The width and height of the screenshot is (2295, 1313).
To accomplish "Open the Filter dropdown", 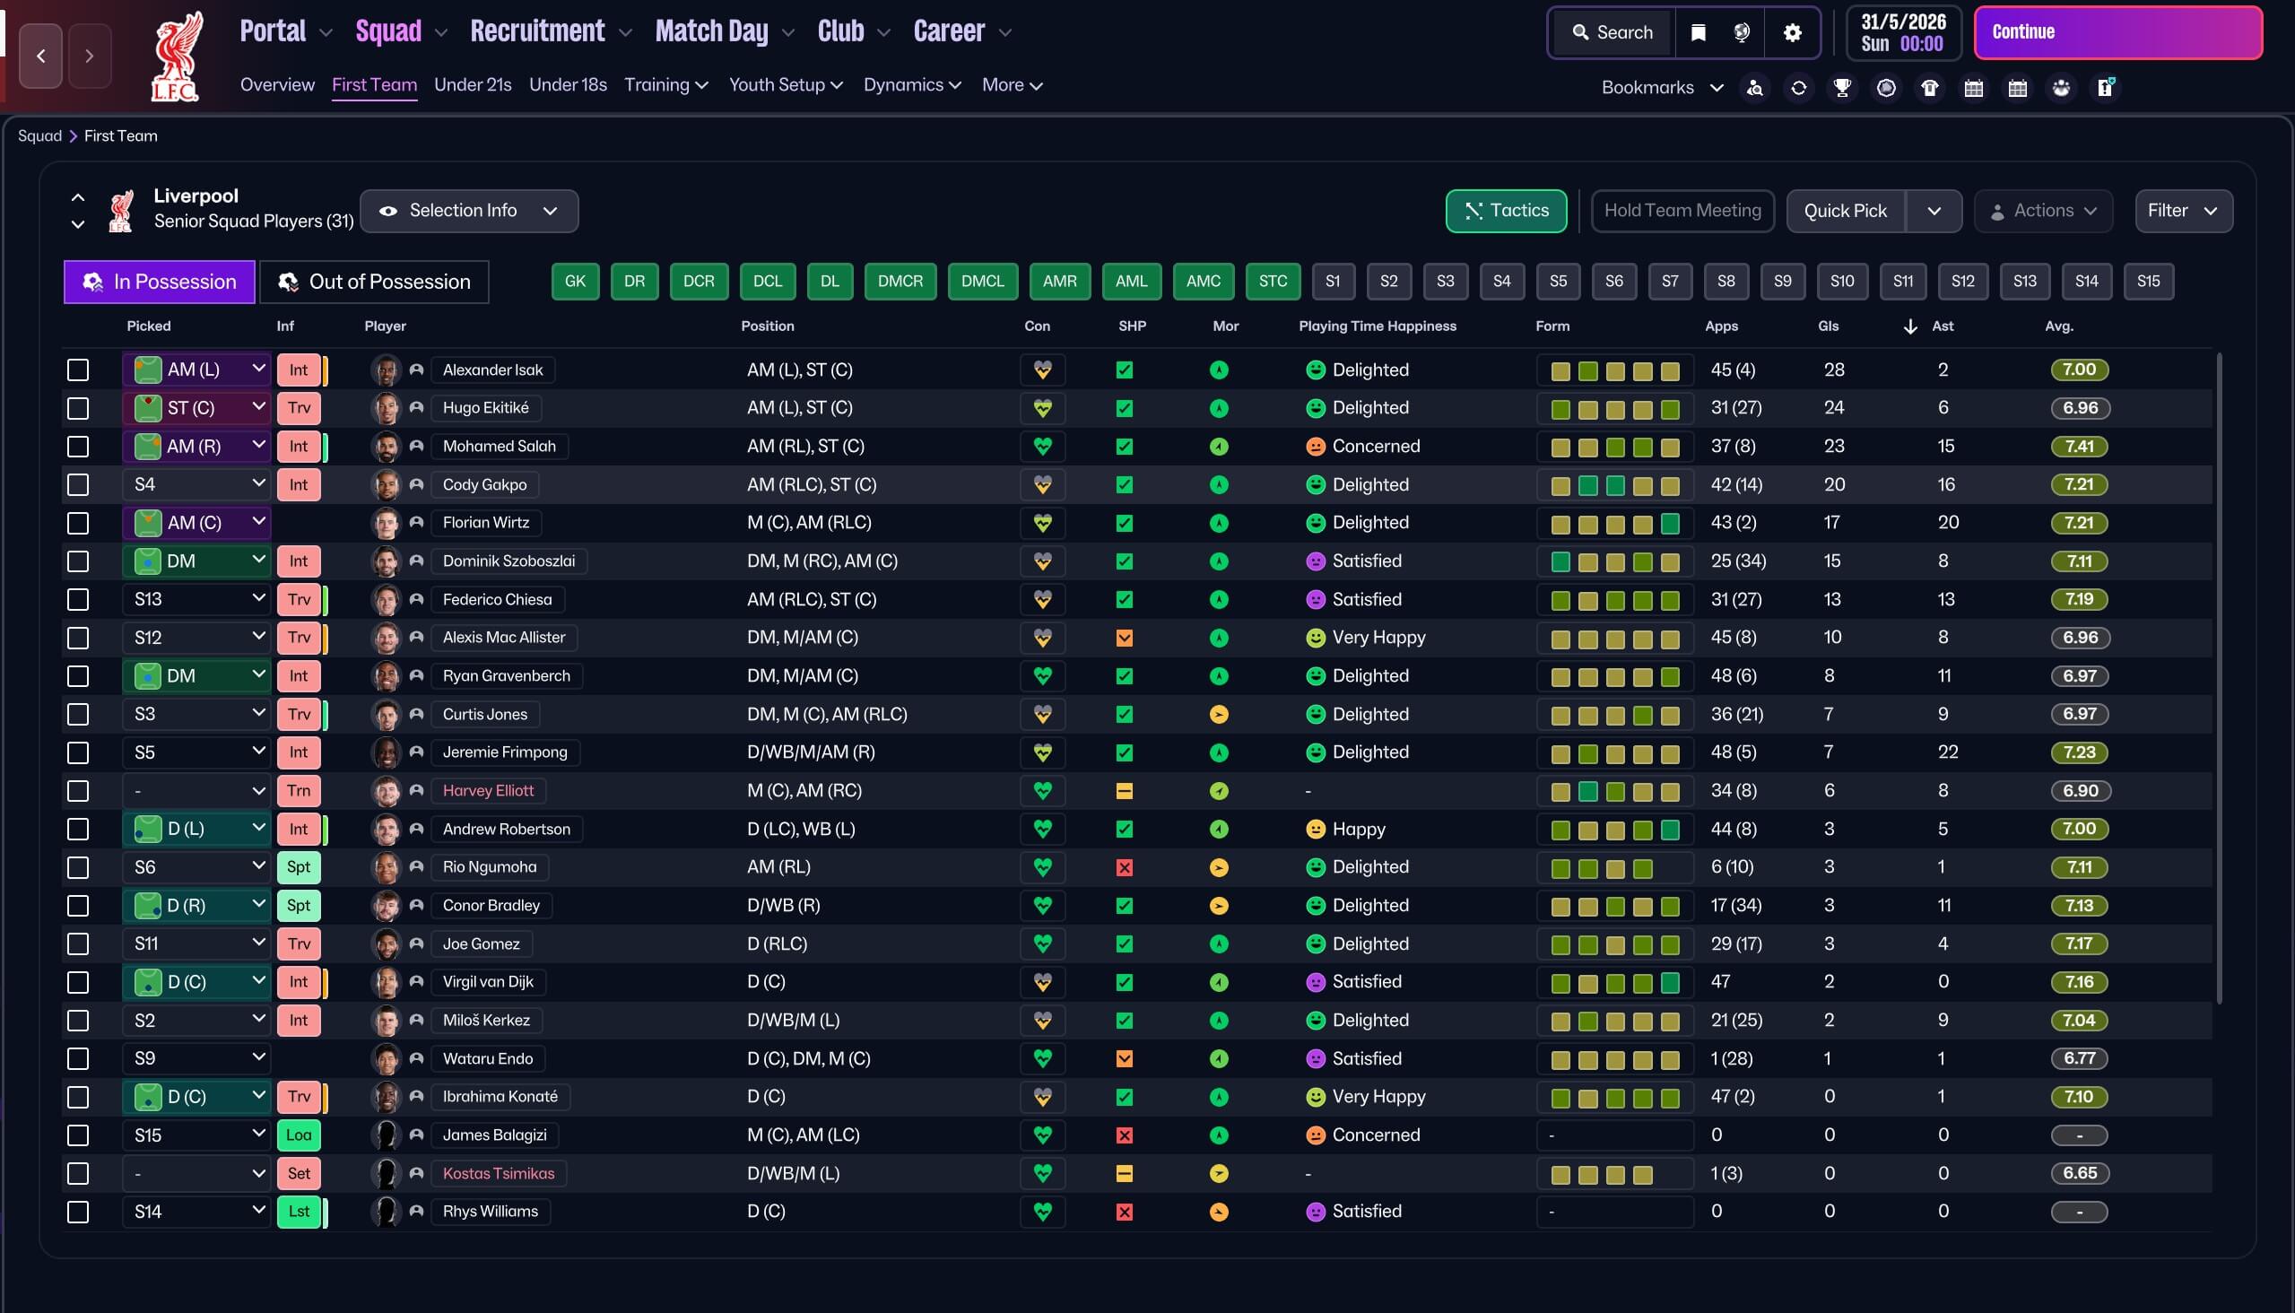I will tap(2182, 210).
